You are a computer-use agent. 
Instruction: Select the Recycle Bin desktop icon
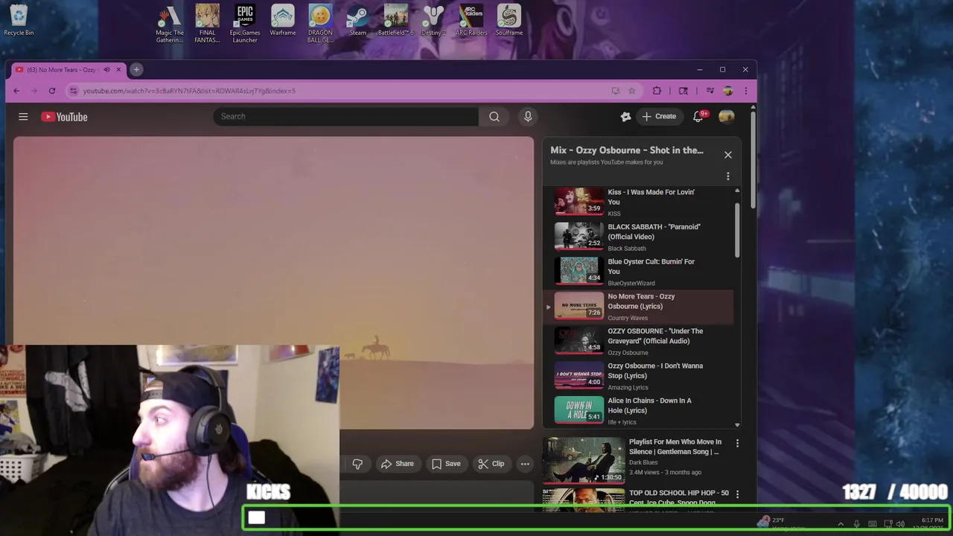tap(19, 21)
